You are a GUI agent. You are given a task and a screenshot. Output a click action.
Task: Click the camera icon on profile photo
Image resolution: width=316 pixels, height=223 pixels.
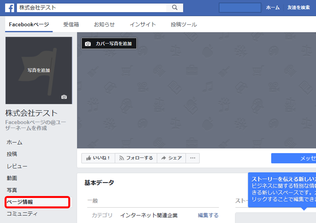point(64,97)
